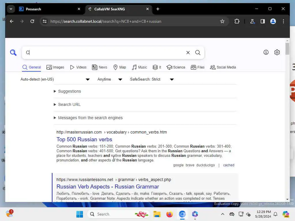Click the russianlessons.net result URL
Viewport: 295px width, 221px height.
114,180
